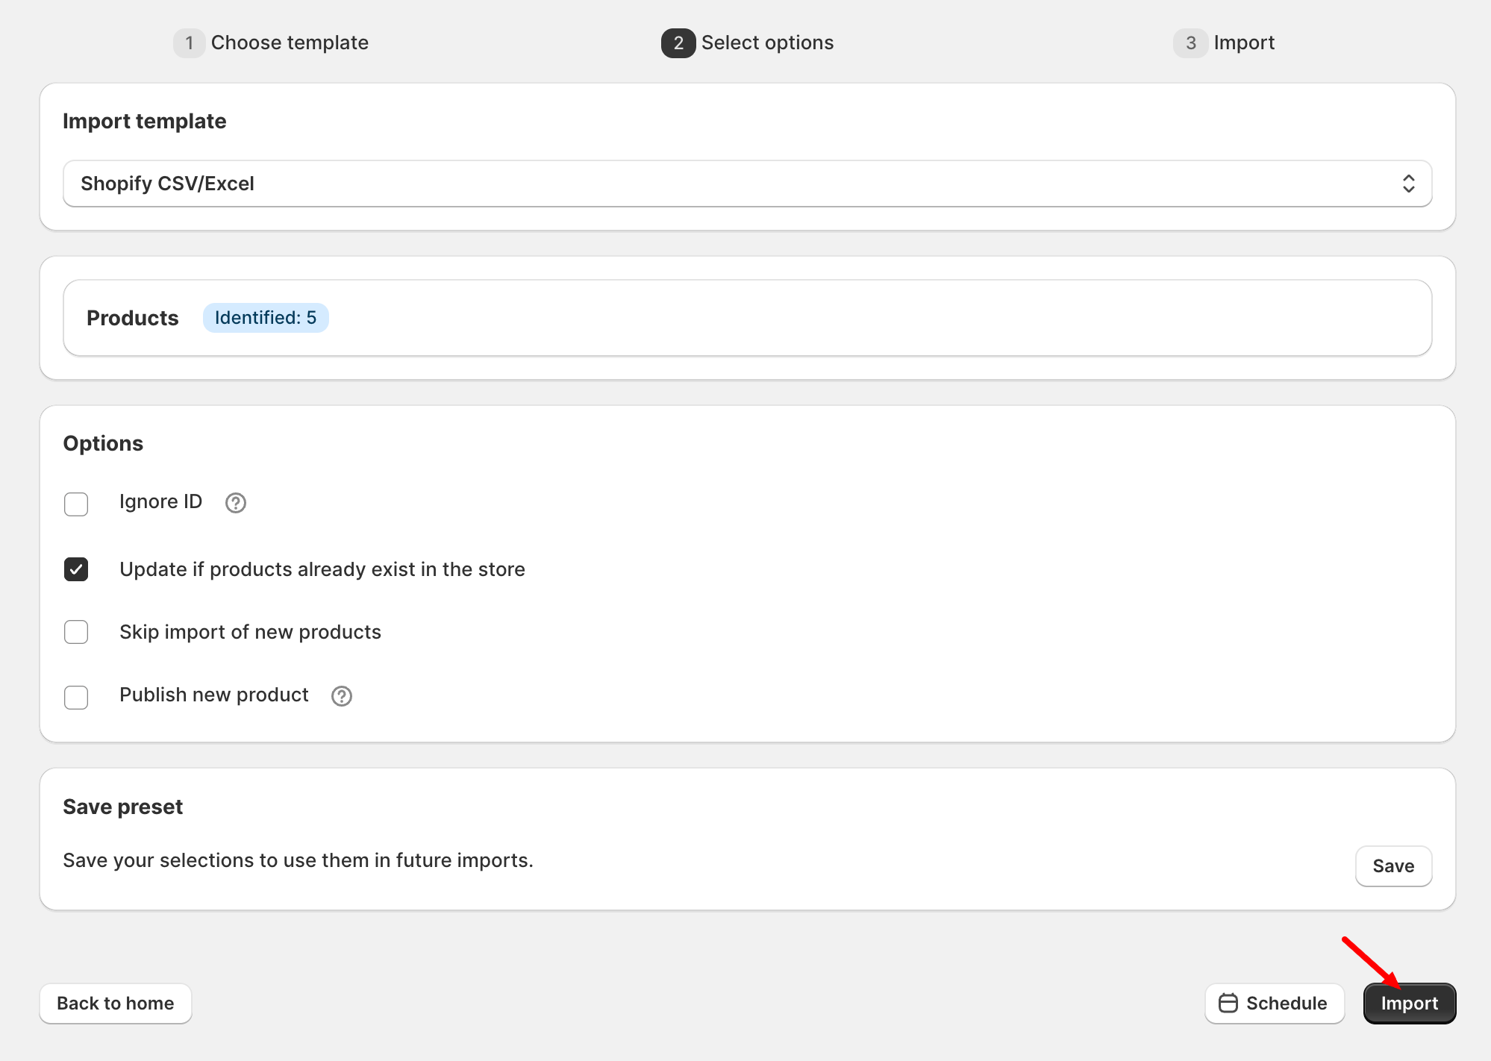
Task: Click the Identified: 5 badge
Action: pos(266,318)
